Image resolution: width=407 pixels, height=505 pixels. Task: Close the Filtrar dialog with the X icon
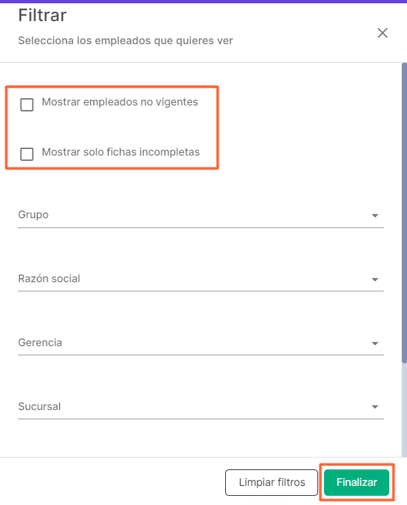(x=382, y=33)
